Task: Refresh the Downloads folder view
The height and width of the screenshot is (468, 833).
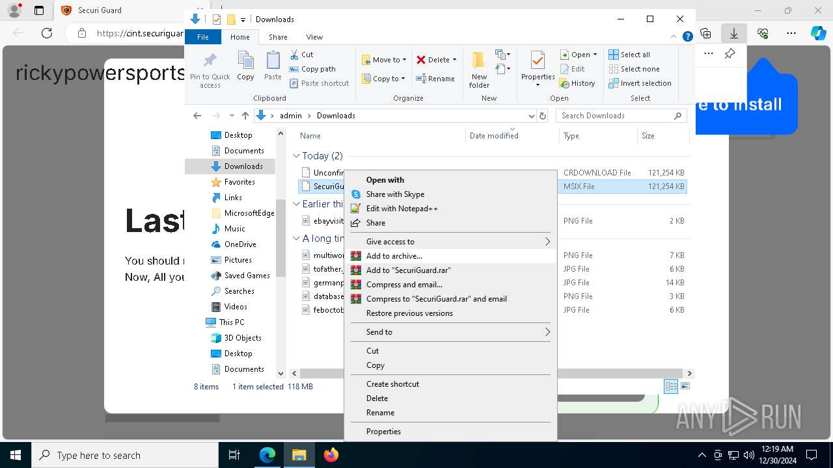Action: [543, 116]
